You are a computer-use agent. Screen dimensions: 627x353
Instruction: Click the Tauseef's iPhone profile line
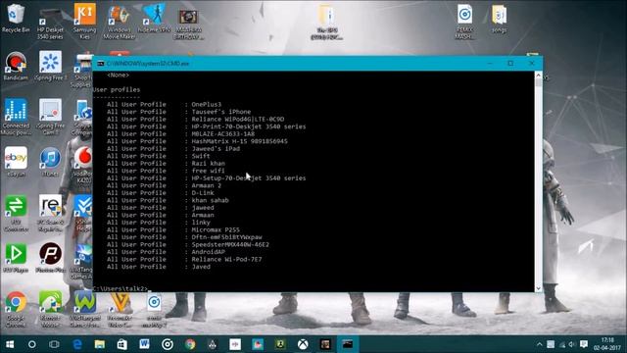point(178,112)
